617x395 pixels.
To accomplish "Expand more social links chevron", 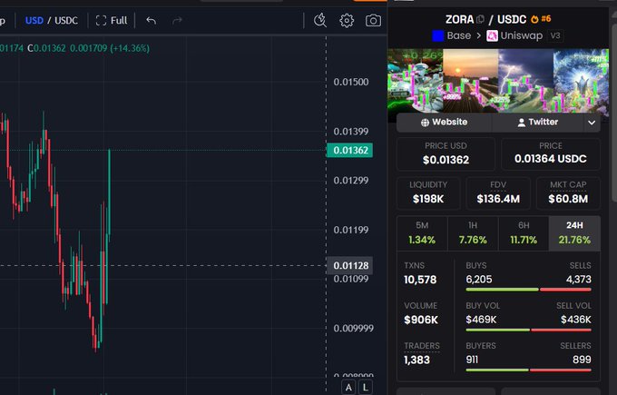I will pyautogui.click(x=592, y=123).
